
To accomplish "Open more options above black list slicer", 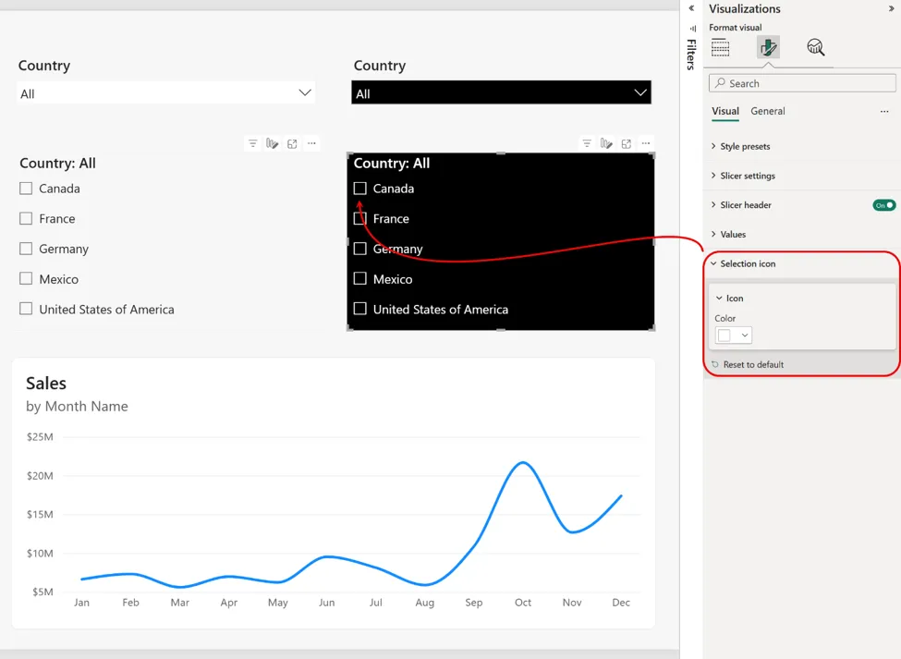I will (646, 143).
